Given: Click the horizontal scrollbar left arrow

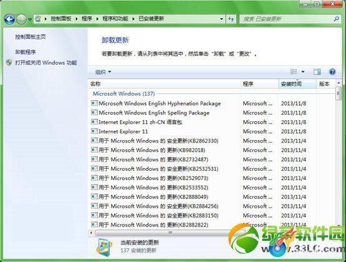Looking at the screenshot, I should pos(92,233).
